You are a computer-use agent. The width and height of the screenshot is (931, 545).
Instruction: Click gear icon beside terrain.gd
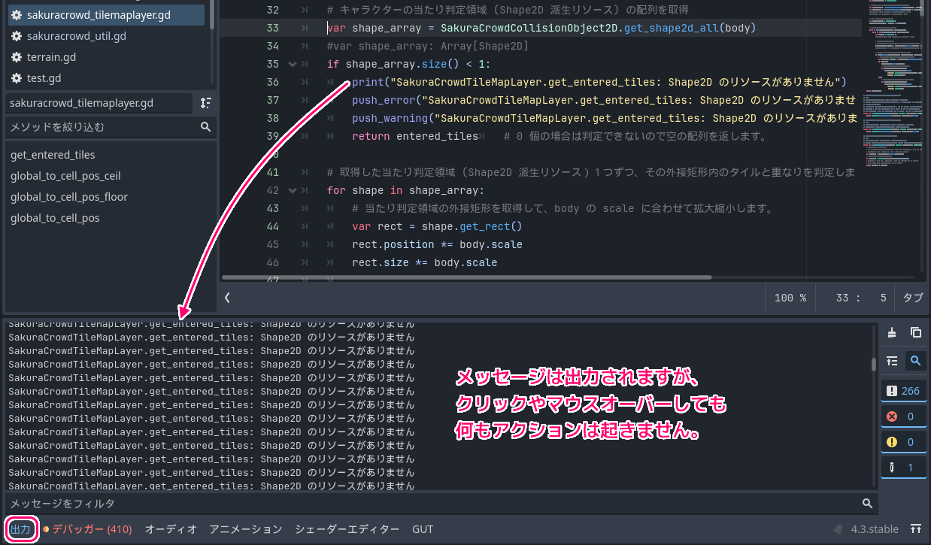click(16, 57)
